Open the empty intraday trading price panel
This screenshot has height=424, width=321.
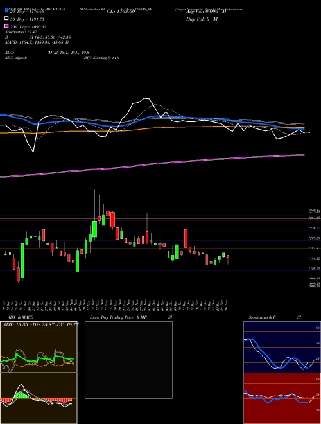(x=128, y=360)
